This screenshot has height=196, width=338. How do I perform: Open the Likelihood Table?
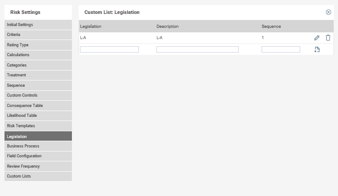point(38,116)
